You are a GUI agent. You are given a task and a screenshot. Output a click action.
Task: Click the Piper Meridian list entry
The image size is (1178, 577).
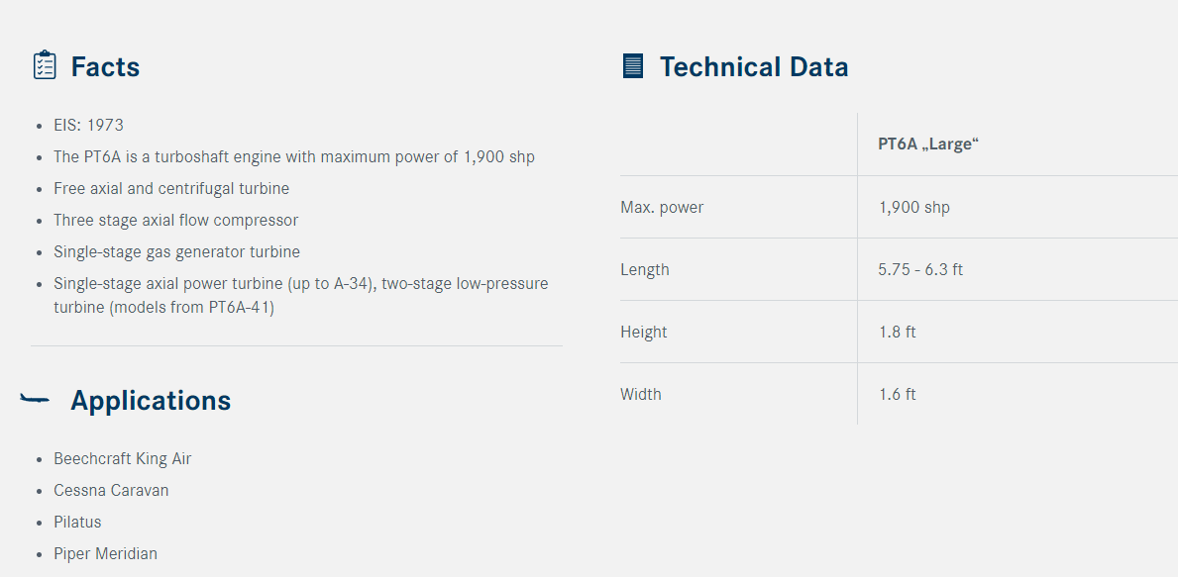105,553
